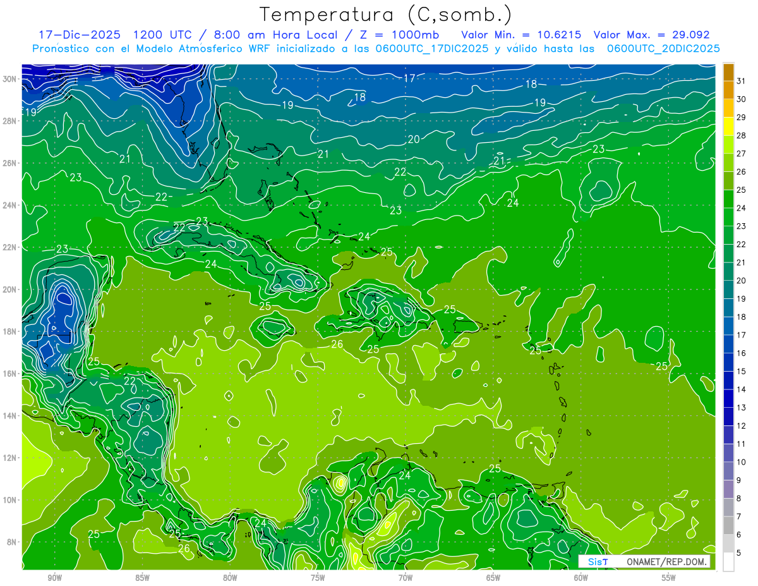Click the '60W' longitude axis label

click(581, 578)
